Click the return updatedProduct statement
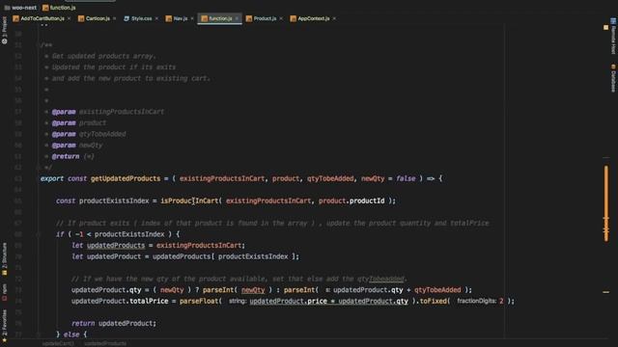This screenshot has height=347, width=618. [114, 324]
